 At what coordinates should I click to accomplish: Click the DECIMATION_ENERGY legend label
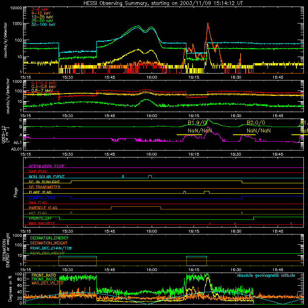click(49, 238)
